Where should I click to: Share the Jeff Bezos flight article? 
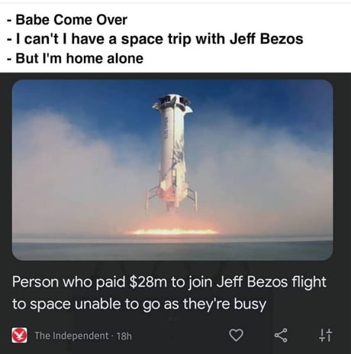coord(281,335)
